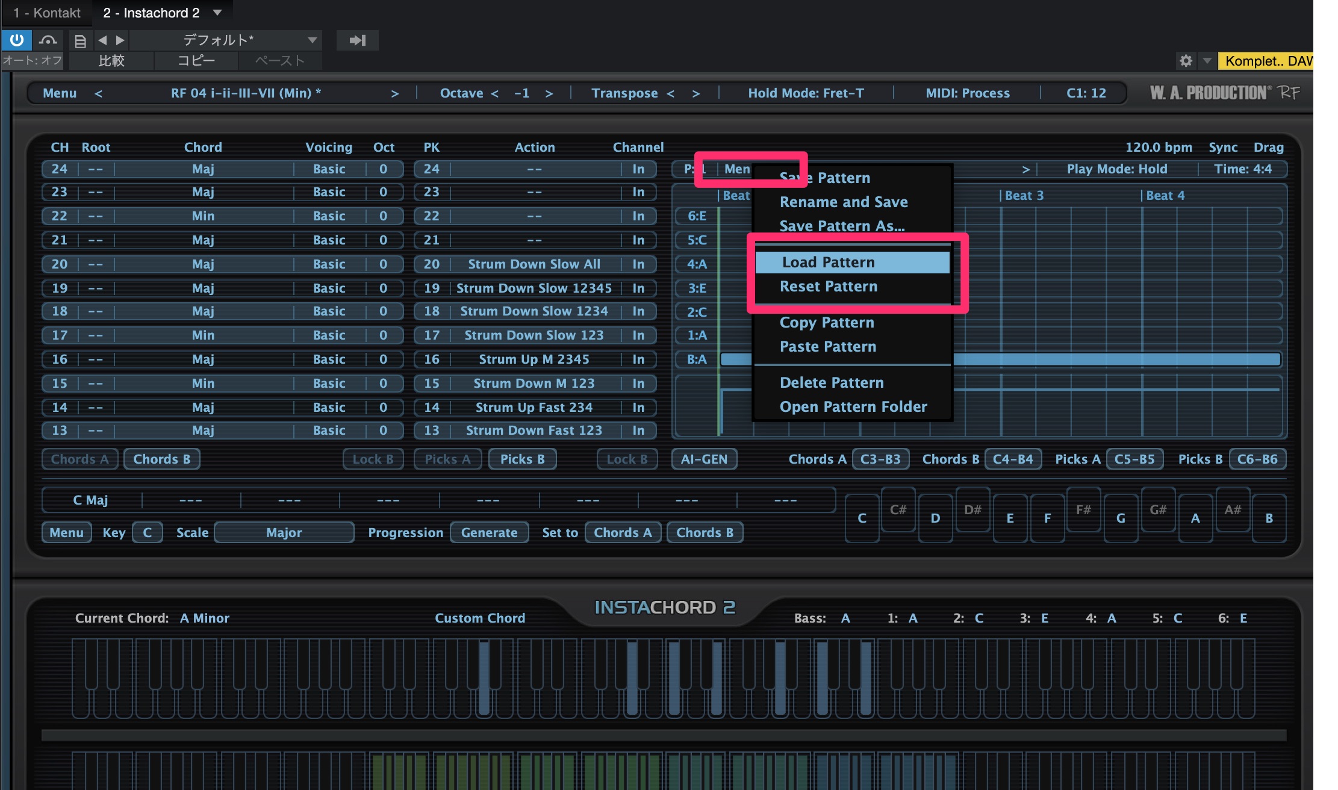
Task: Go to previous preset with left triangle
Action: (x=102, y=40)
